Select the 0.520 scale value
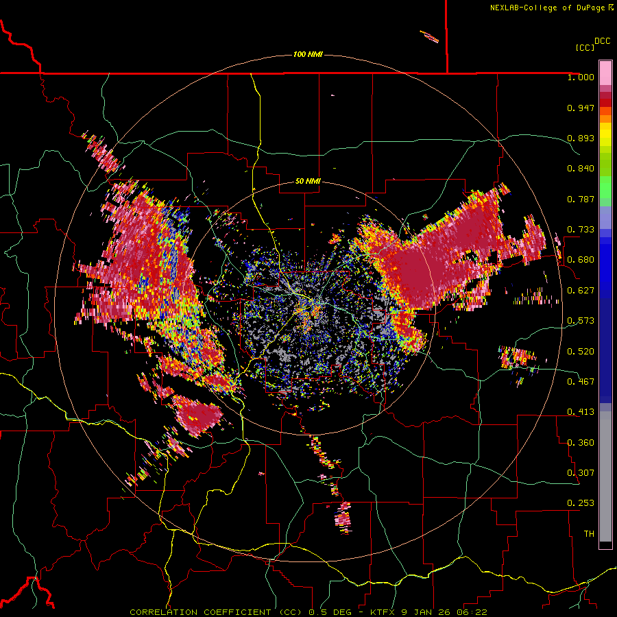The height and width of the screenshot is (617, 617). 581,352
